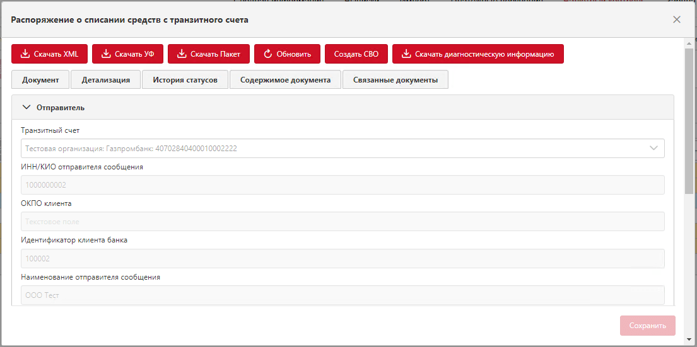Click the Сохранить button
The image size is (697, 347).
[x=648, y=326]
